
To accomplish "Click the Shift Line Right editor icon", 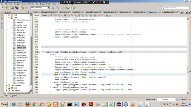I will pos(94,15).
